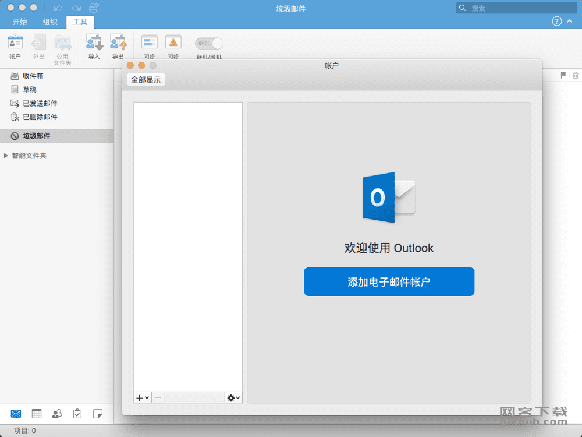Click the minus remove-account button
This screenshot has height=437, width=582.
pyautogui.click(x=158, y=397)
